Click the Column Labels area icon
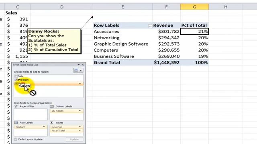 click(x=52, y=106)
